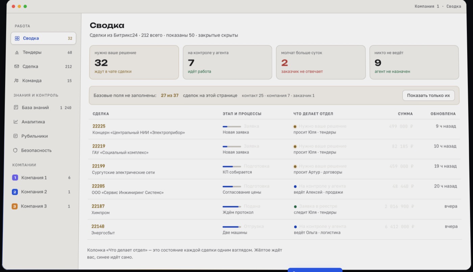
Task: Click the status dot in deal 22219 row
Action: click(x=295, y=146)
